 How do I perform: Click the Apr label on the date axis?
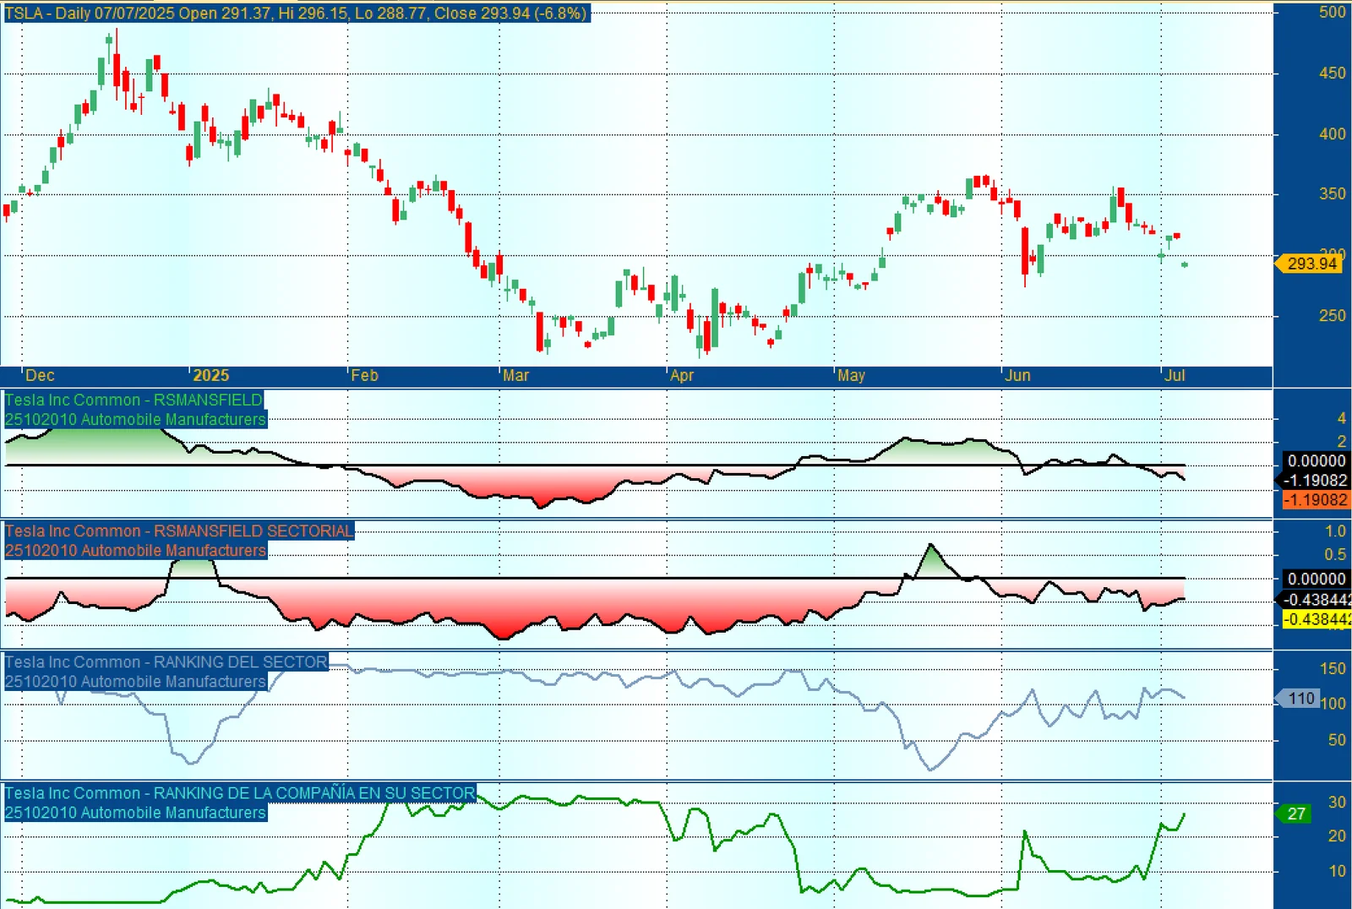point(682,376)
